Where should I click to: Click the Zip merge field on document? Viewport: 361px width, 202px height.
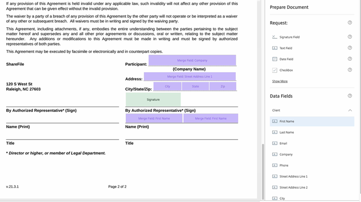click(223, 86)
